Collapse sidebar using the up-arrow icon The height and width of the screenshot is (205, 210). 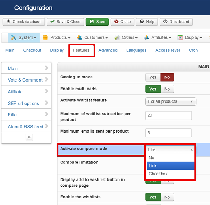[29, 137]
